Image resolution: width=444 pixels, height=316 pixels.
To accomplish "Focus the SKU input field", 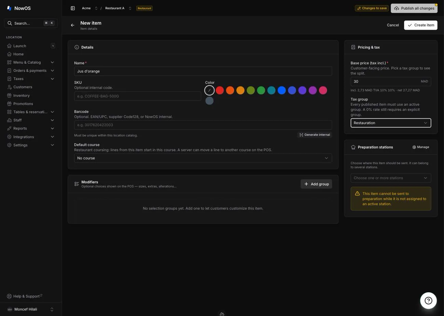I will (138, 96).
